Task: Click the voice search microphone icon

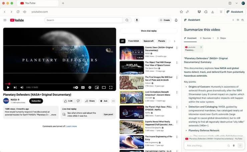Action: (x=137, y=20)
